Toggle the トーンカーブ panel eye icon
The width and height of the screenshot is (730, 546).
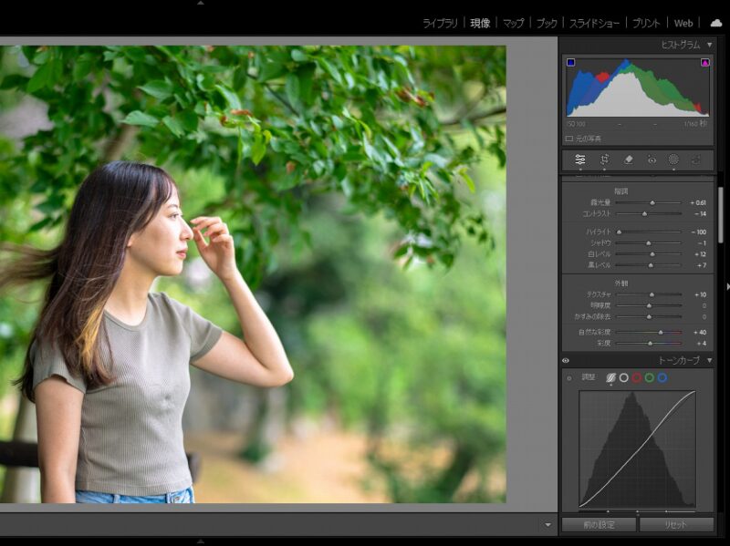pyautogui.click(x=566, y=361)
